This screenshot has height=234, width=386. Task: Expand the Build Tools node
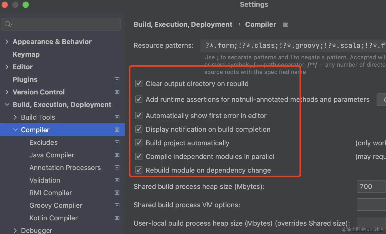[15, 117]
